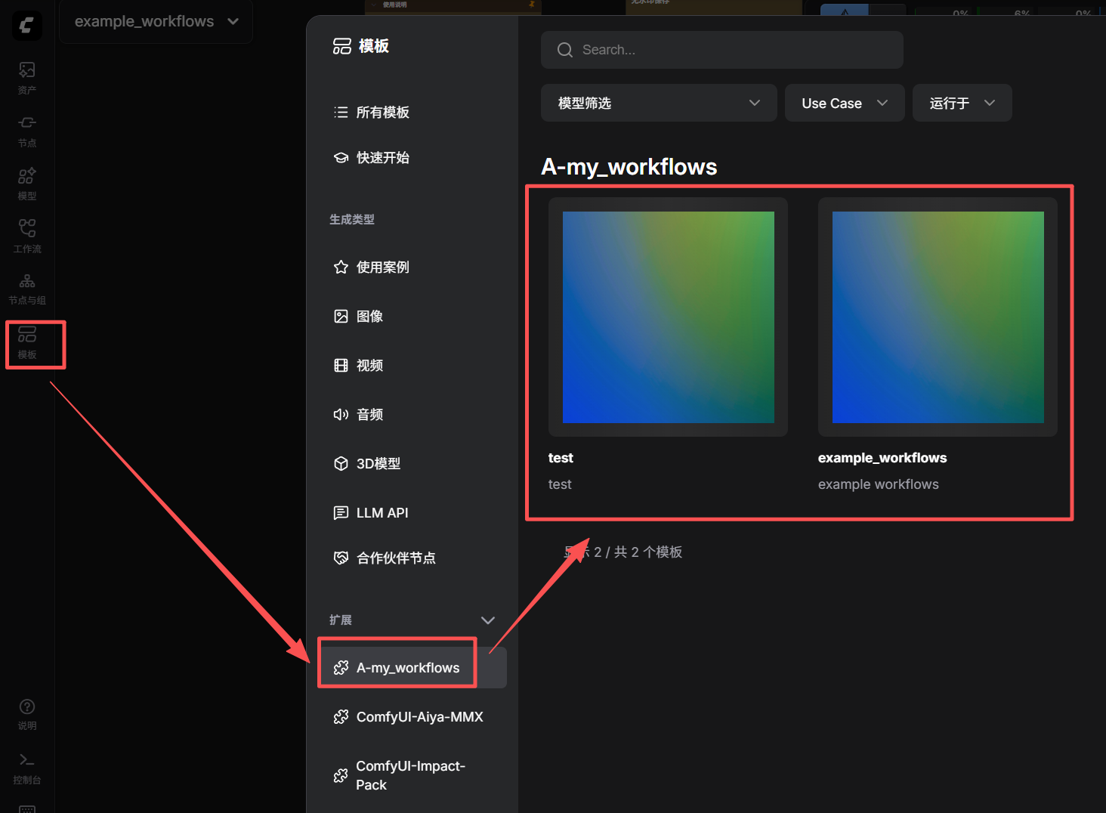Collapse the 扩展 section chevron
Viewport: 1106px width, 813px height.
(x=488, y=620)
